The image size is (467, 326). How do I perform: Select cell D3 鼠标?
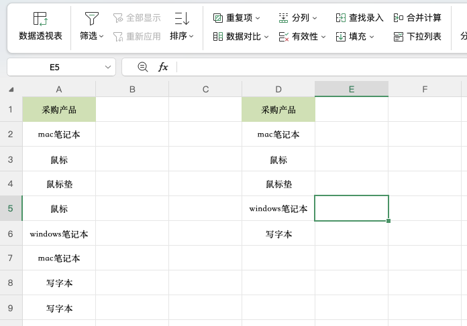tap(278, 159)
